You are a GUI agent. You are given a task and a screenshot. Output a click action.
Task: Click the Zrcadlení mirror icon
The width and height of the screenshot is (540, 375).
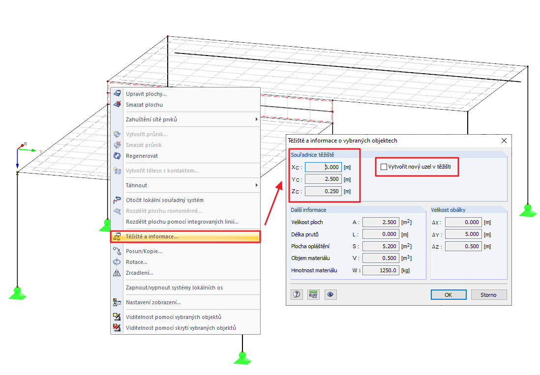click(x=117, y=273)
